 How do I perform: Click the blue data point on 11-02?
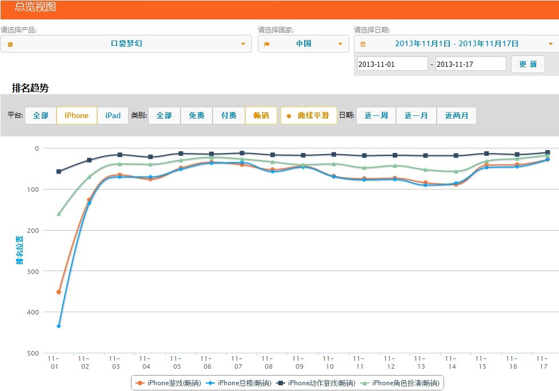(89, 203)
